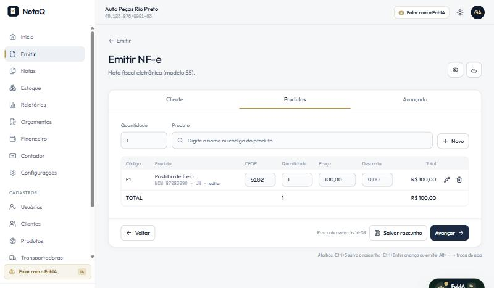Click the Produtos package icon

point(12,241)
